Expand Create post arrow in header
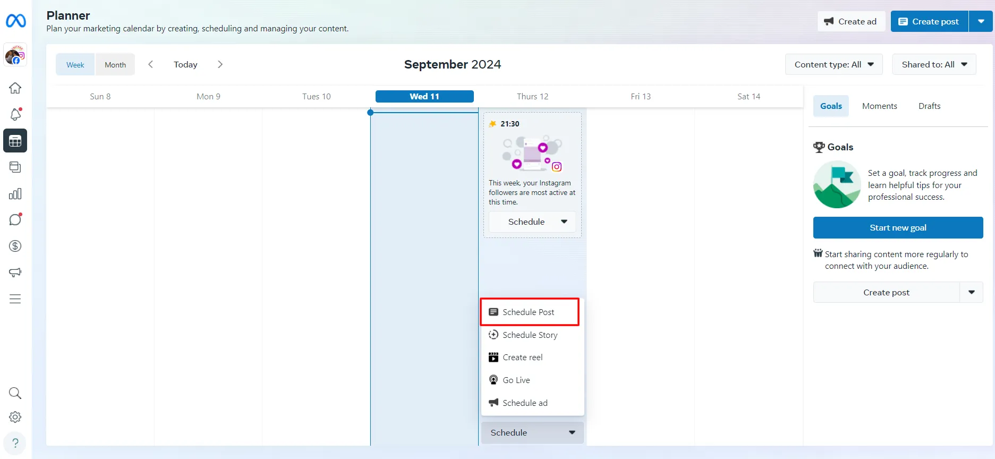This screenshot has width=995, height=459. (x=981, y=21)
